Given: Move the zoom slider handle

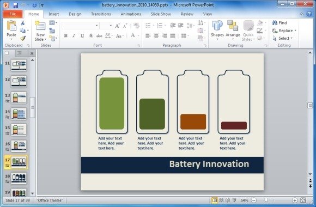Looking at the screenshot, I should pos(266,200).
